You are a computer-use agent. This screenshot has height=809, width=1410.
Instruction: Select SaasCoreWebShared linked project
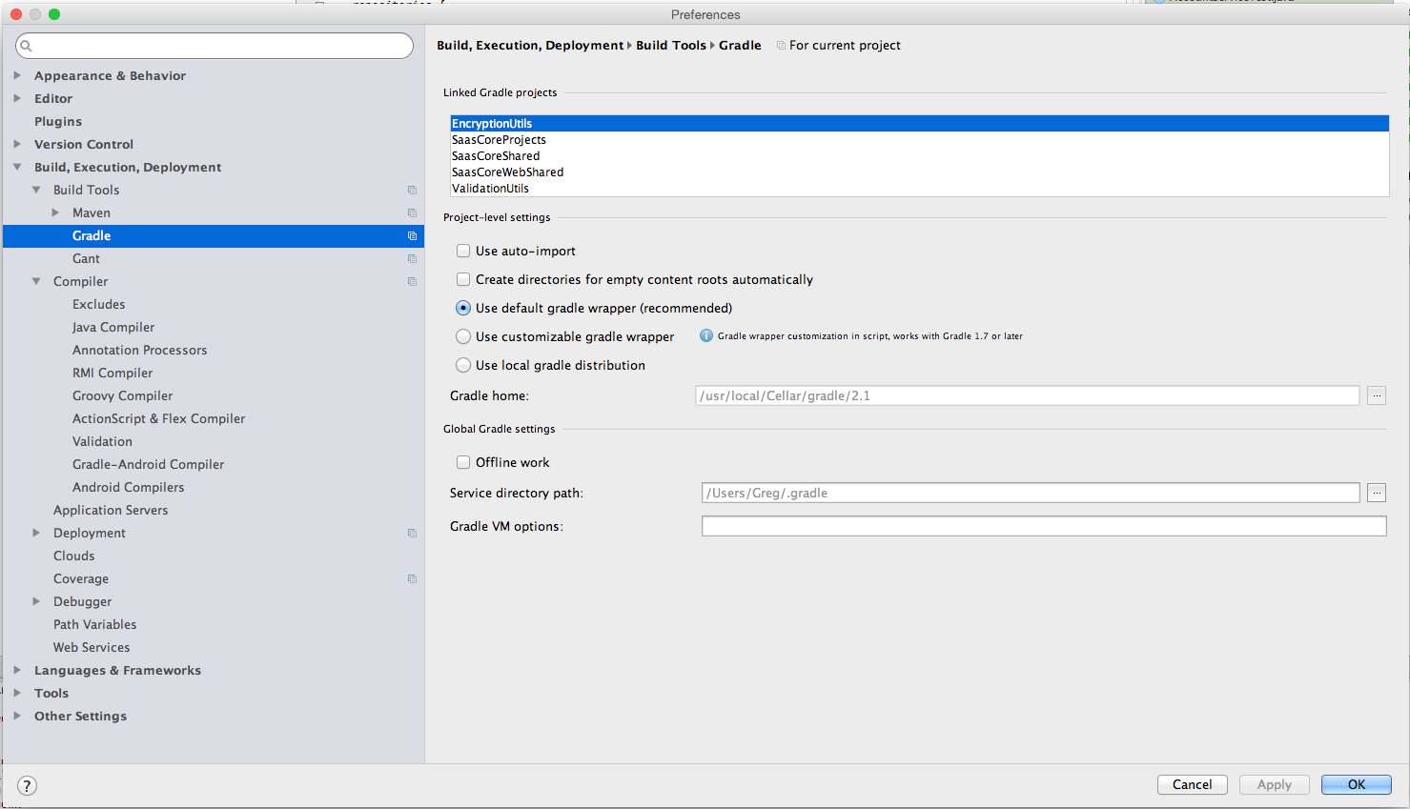920,172
